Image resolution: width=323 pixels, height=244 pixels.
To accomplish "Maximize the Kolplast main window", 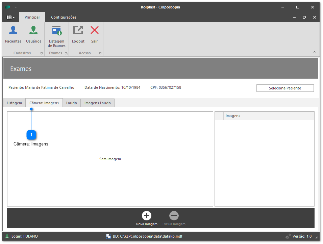I will point(298,7).
